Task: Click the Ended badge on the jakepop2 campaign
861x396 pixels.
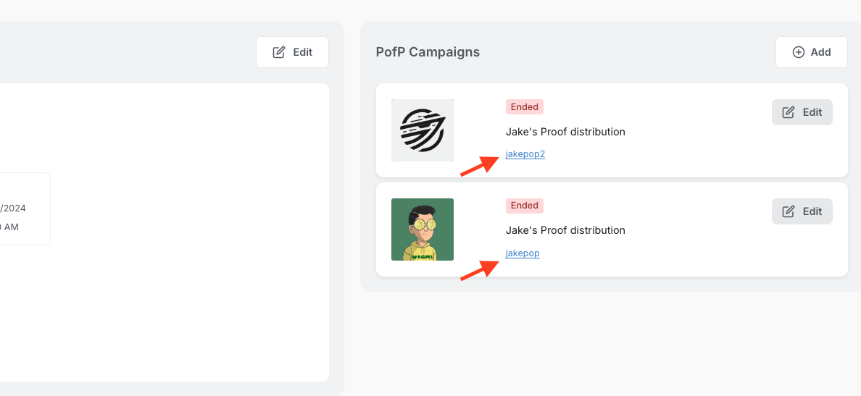Action: pyautogui.click(x=525, y=107)
